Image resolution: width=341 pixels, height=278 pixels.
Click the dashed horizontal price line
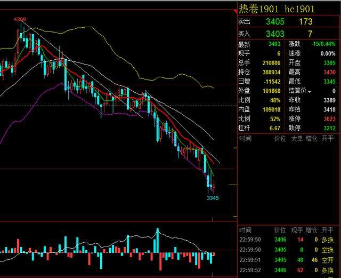118,106
